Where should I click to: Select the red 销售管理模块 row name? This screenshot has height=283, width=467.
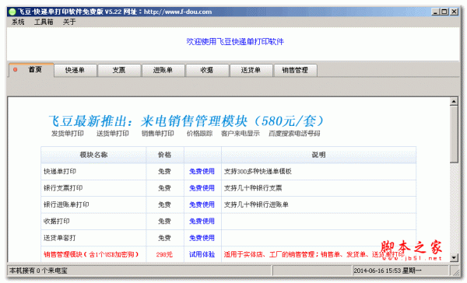click(x=91, y=254)
